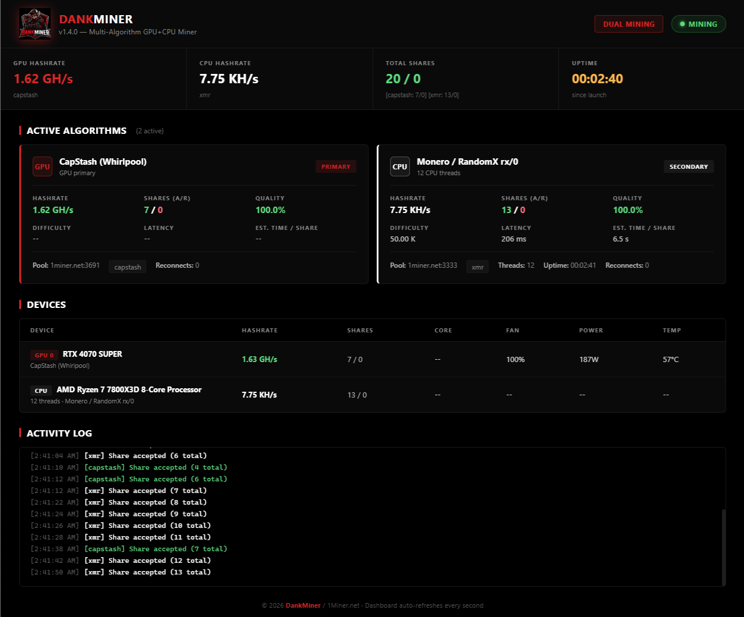Click the total shares value 20 / 0
Image resolution: width=744 pixels, height=617 pixels.
pos(403,79)
